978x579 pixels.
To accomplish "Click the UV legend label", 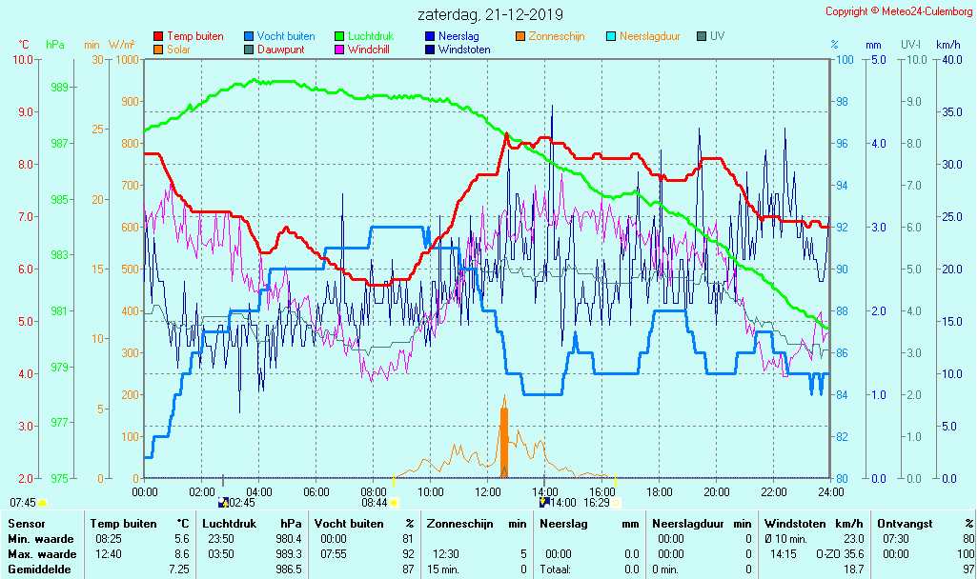I will [718, 36].
